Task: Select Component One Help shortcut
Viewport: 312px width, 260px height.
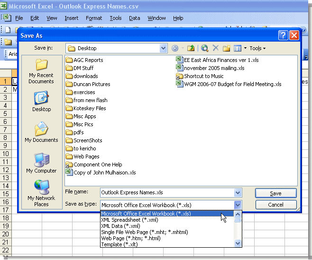Action: pyautogui.click(x=94, y=165)
